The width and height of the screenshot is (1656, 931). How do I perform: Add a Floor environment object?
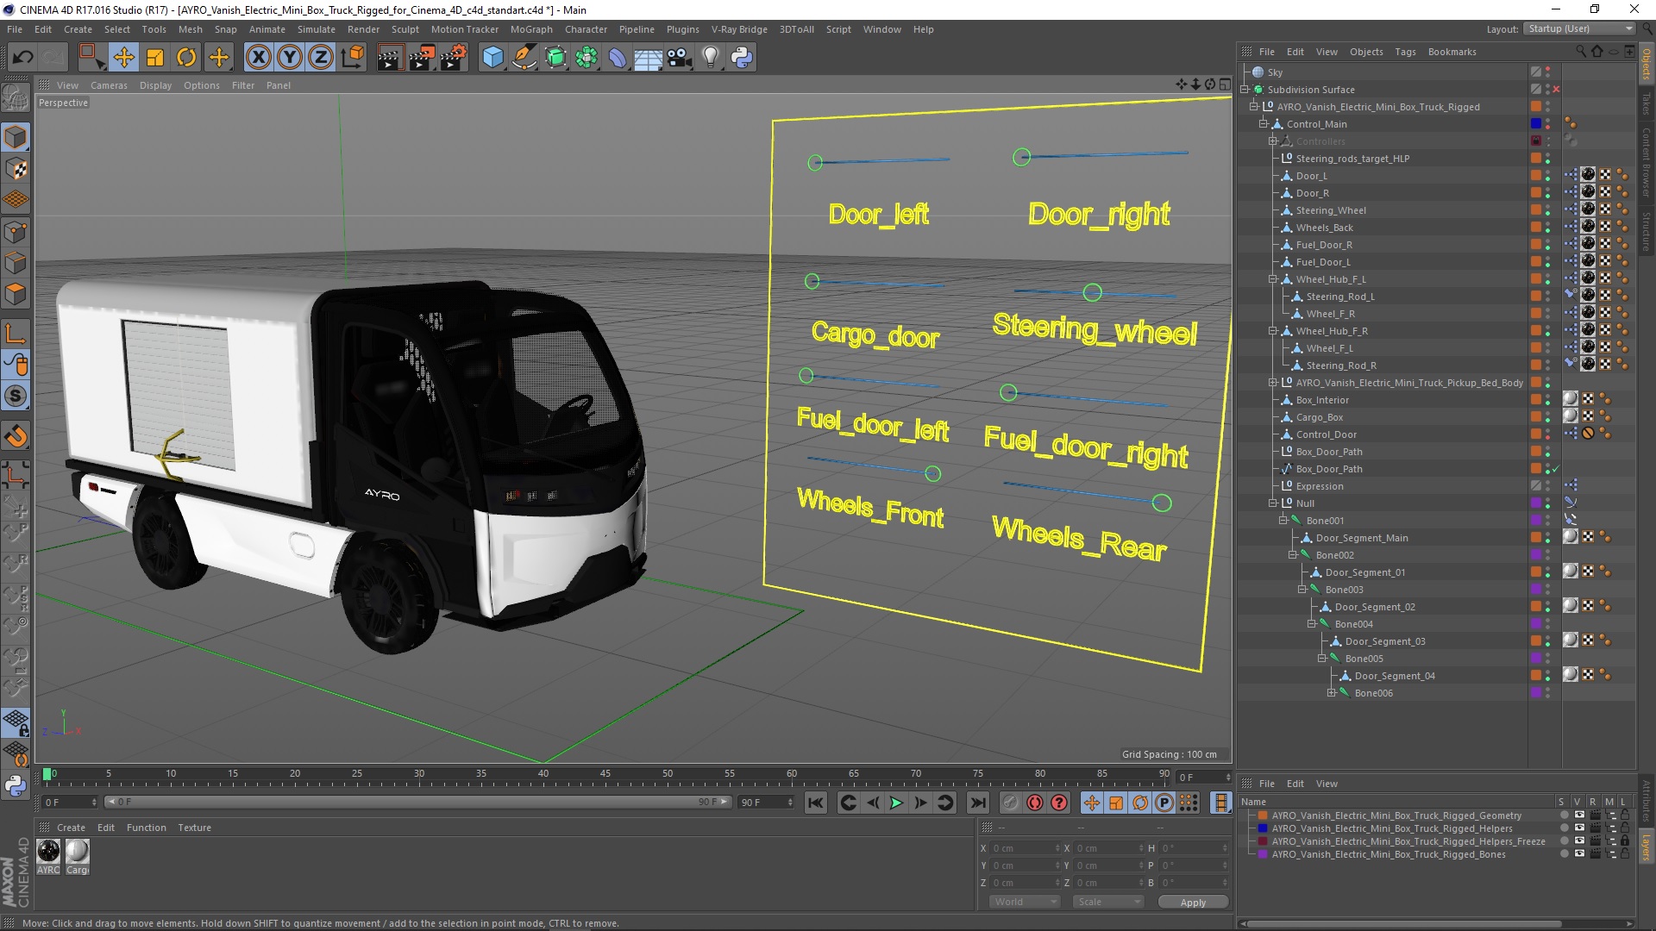pos(648,58)
